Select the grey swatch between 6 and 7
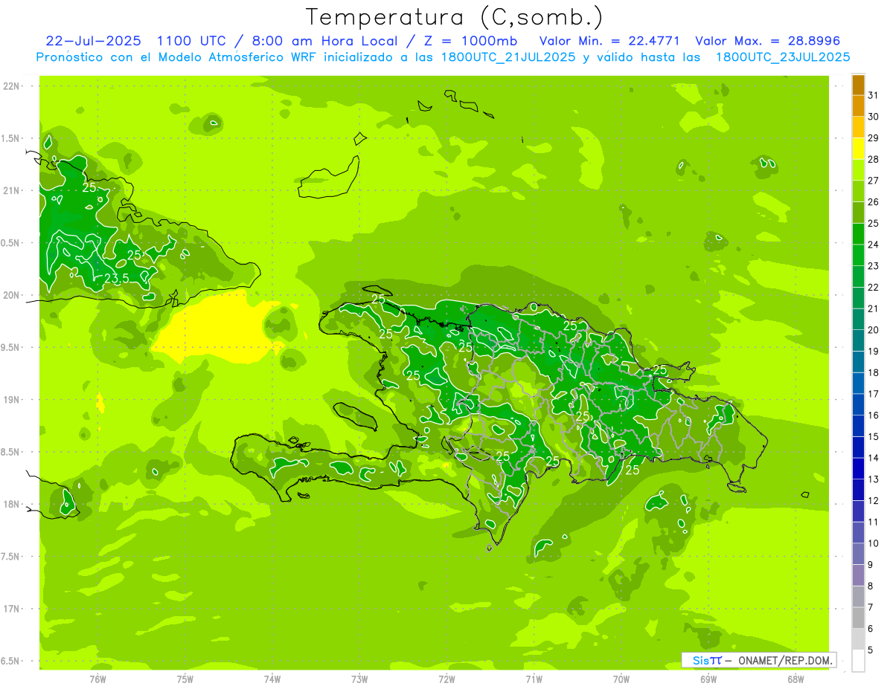The height and width of the screenshot is (689, 893). click(x=858, y=618)
